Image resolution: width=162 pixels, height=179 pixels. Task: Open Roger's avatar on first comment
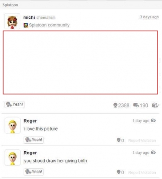(12, 125)
